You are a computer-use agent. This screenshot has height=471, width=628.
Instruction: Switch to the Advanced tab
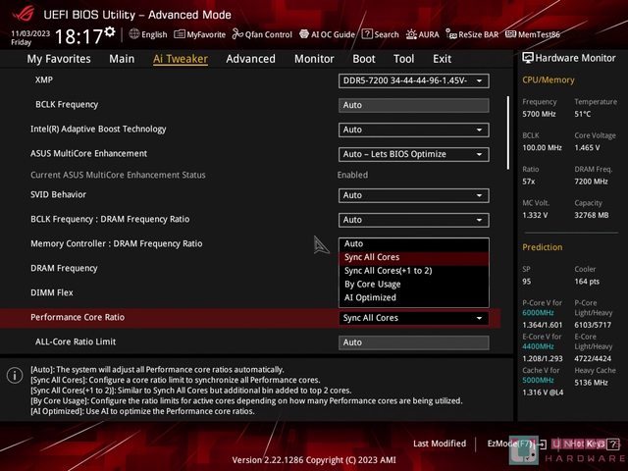click(x=250, y=59)
